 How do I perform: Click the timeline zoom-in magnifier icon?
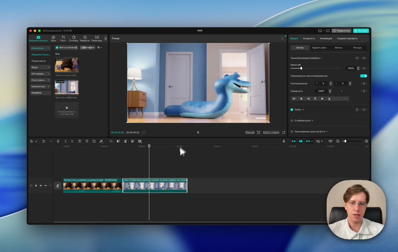367,141
